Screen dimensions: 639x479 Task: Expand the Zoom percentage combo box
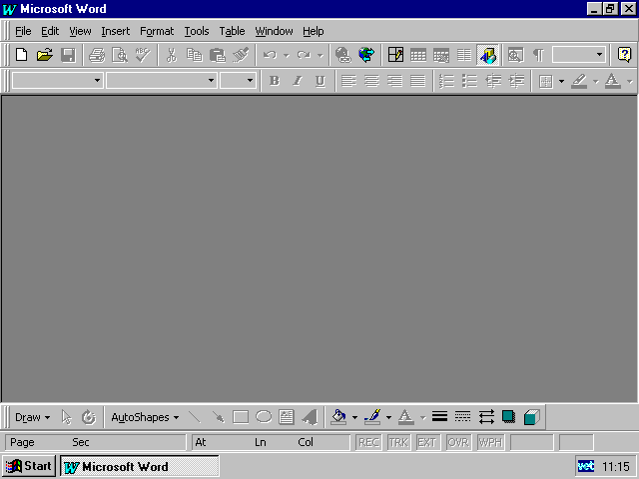coord(599,55)
